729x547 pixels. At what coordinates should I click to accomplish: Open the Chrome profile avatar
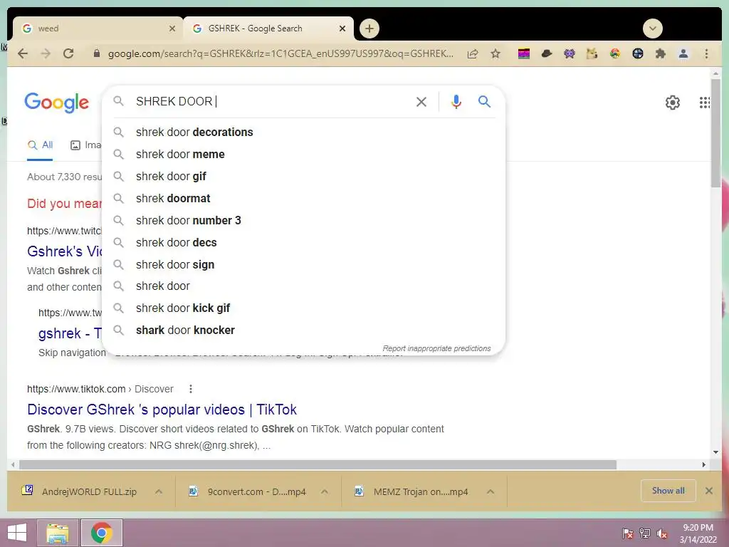683,53
